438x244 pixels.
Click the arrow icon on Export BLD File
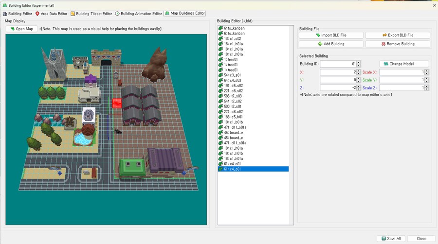coord(384,35)
